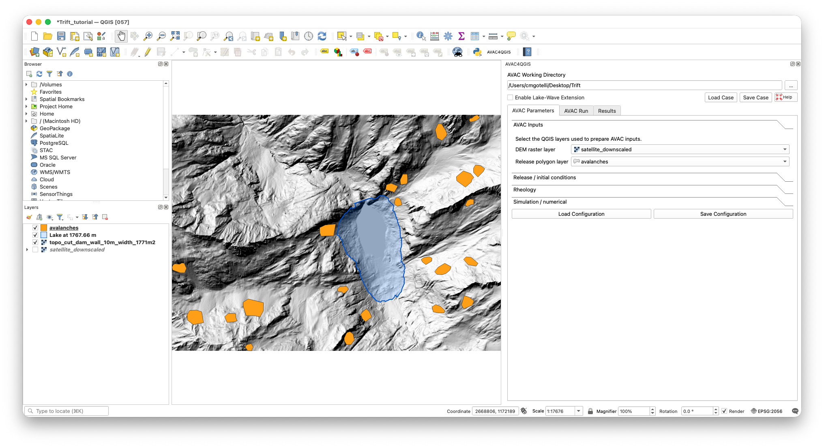Expand the /Volumes tree item
This screenshot has width=824, height=447.
[27, 85]
